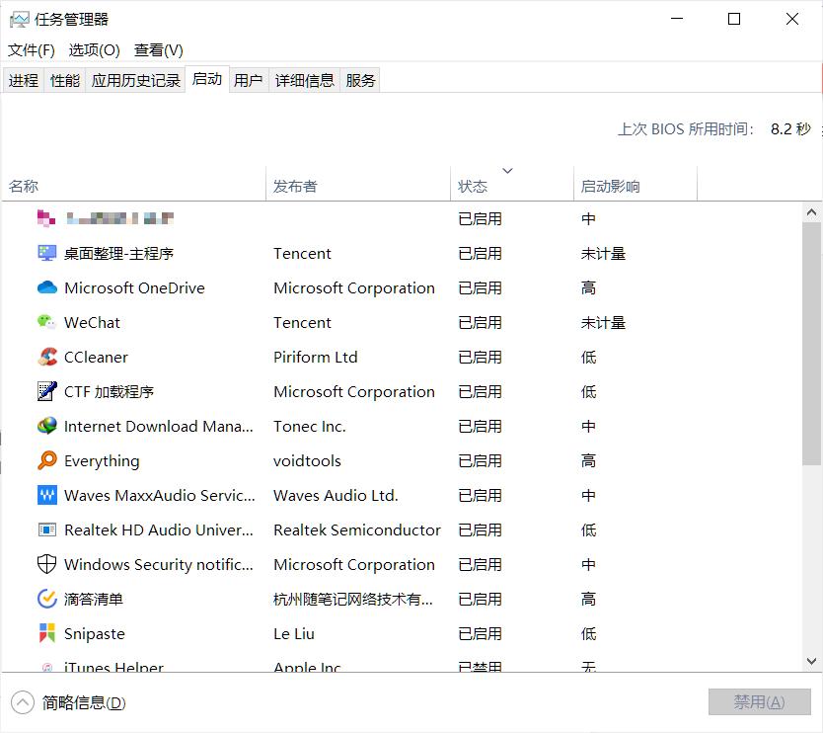Click the WeChat application icon

point(46,322)
